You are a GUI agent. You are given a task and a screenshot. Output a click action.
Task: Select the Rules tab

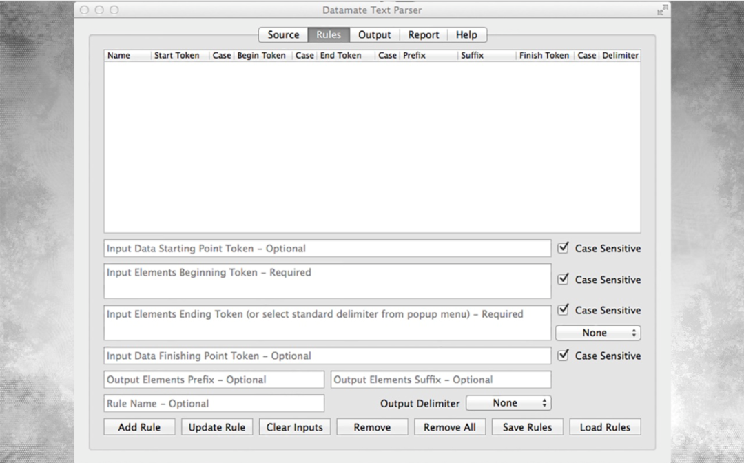[329, 34]
